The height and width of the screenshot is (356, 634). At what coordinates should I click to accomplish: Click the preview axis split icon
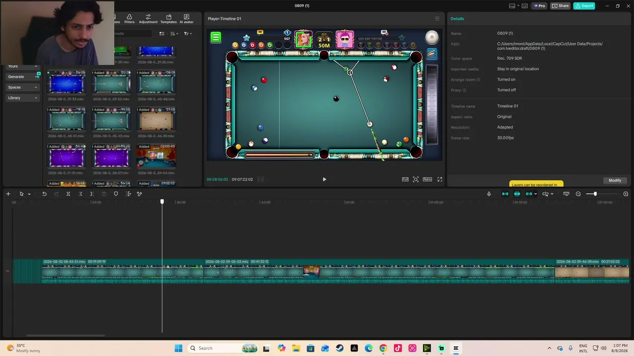pos(545,194)
